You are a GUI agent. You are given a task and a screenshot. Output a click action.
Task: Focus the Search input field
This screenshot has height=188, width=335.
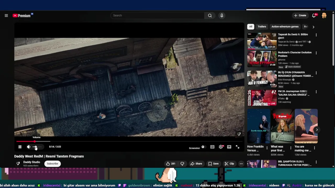point(157,15)
